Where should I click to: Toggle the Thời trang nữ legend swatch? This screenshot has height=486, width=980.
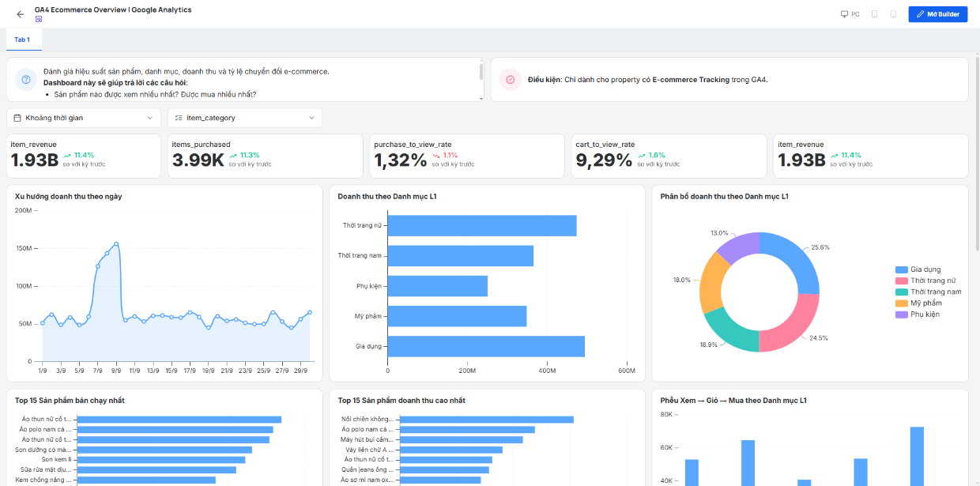coord(901,281)
